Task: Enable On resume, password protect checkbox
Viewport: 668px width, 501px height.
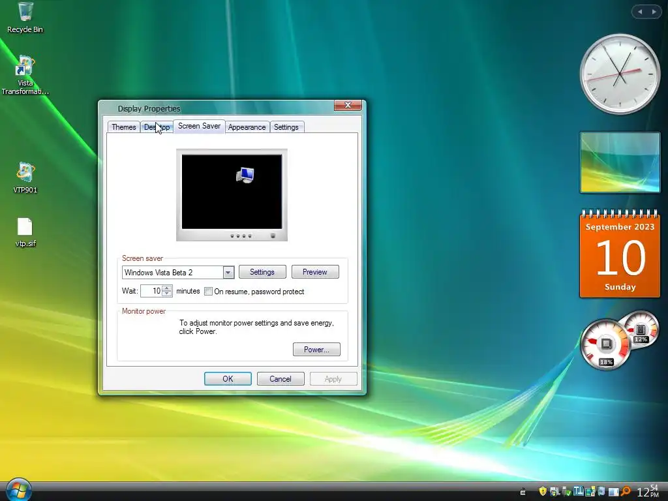Action: (x=208, y=292)
